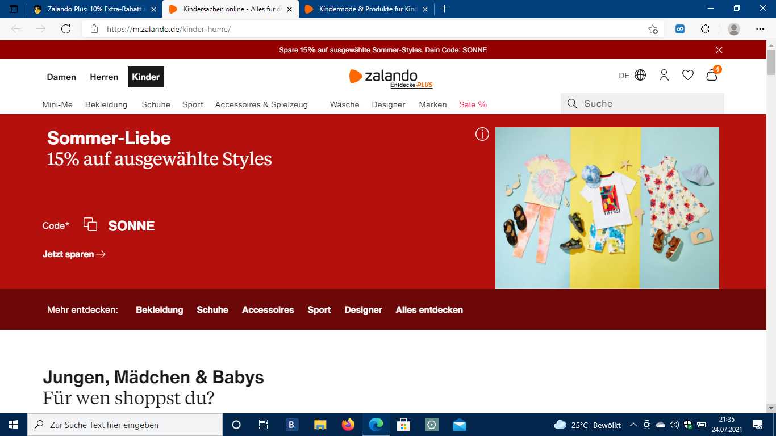Viewport: 776px width, 436px height.
Task: Dismiss the red promo bar with its X
Action: [719, 50]
